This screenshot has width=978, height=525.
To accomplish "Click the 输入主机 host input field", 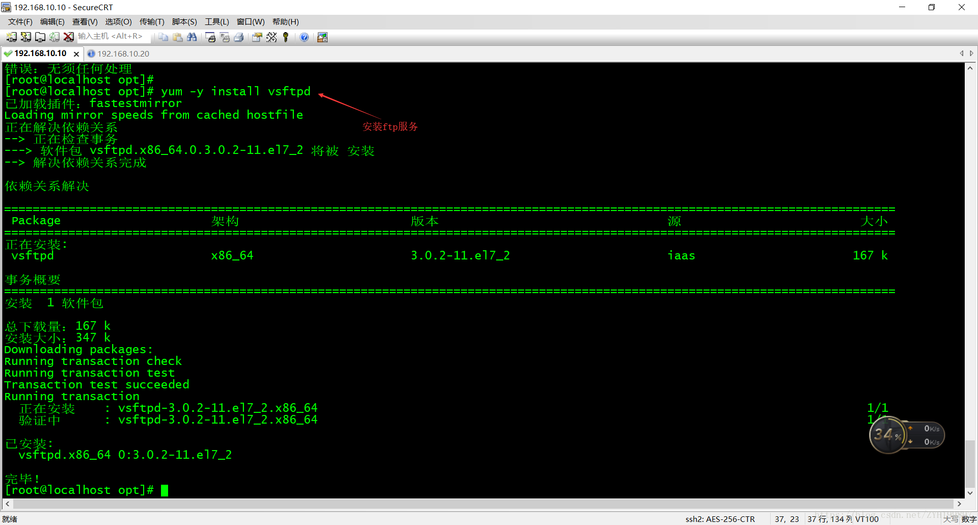I will 113,37.
